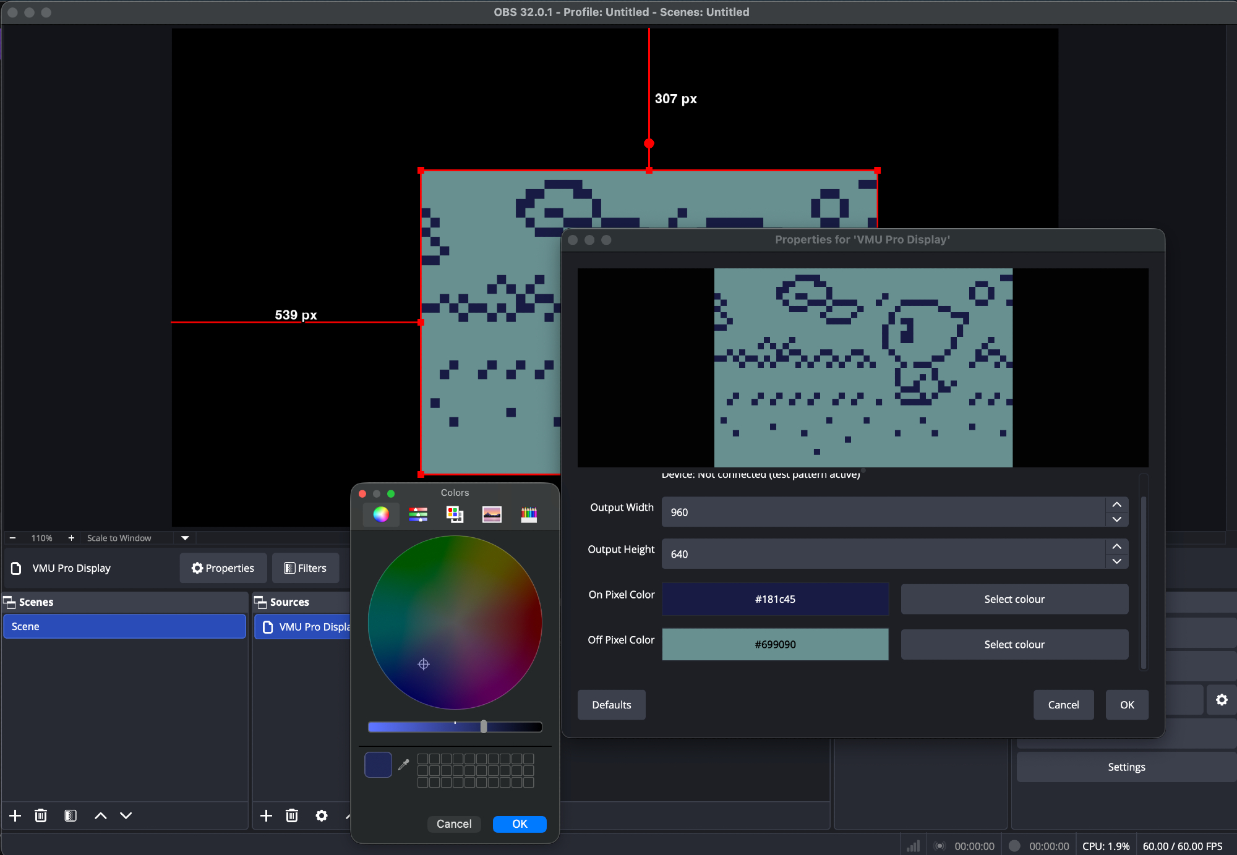
Task: Expand the Scale to Window dropdown
Action: click(185, 538)
